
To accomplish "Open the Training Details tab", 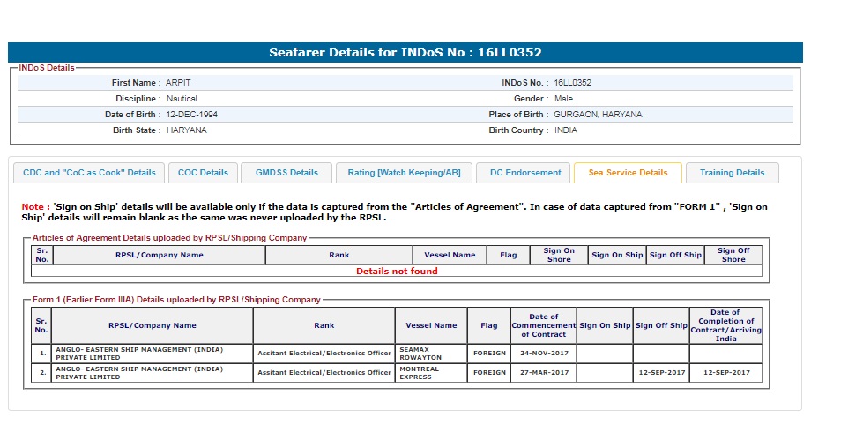I will click(732, 173).
